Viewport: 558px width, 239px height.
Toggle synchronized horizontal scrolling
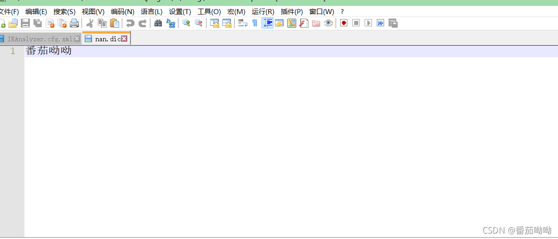point(226,23)
